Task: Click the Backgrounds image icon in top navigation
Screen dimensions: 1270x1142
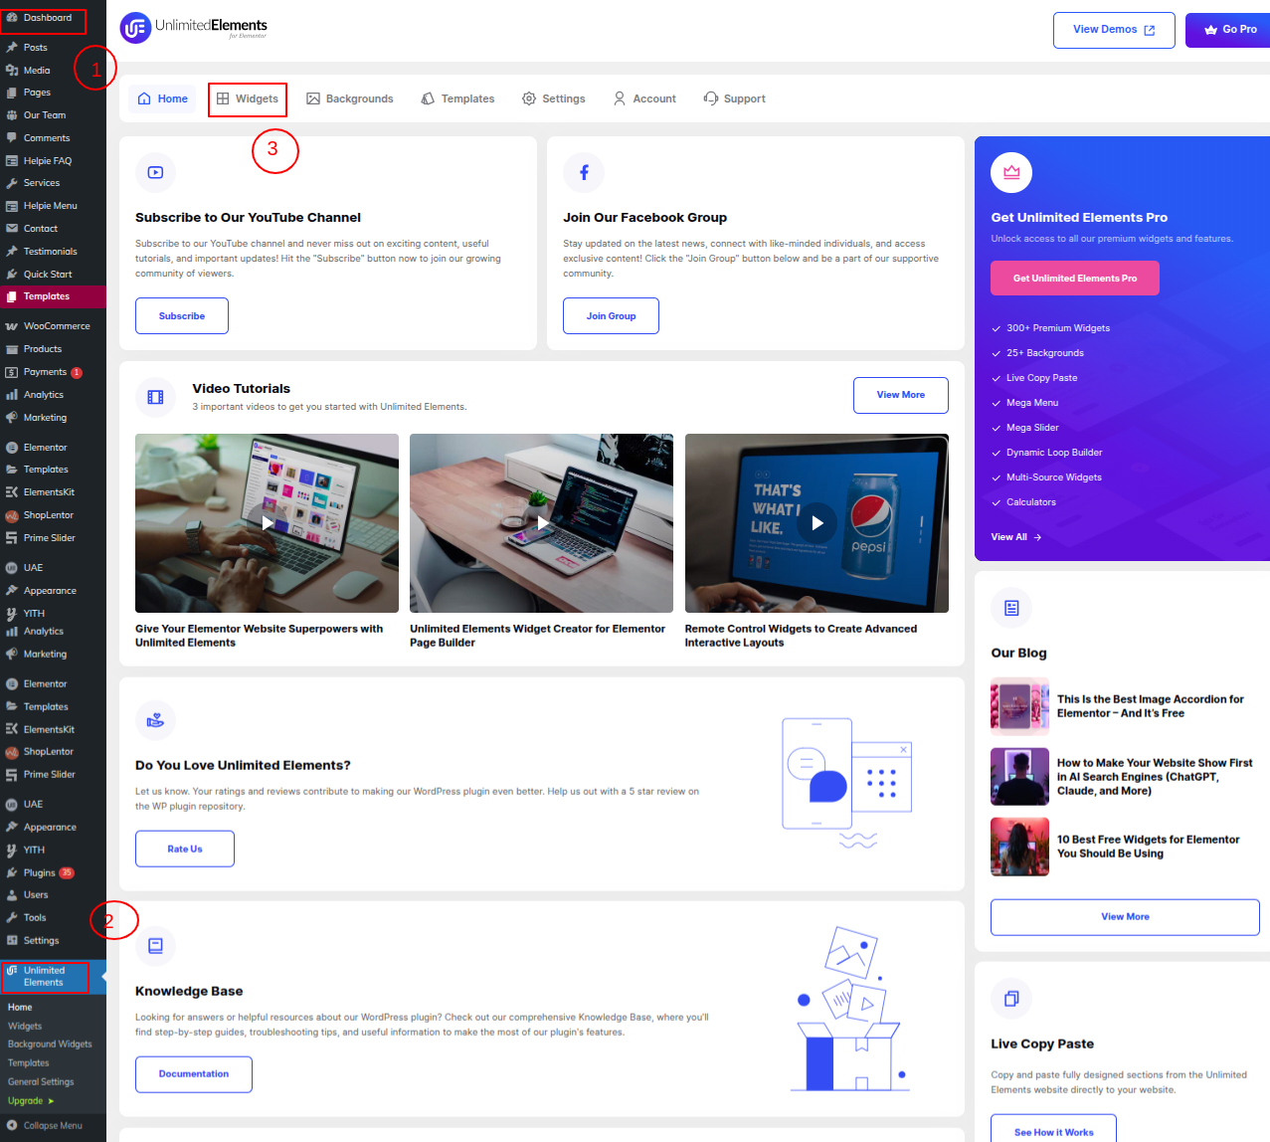Action: pyautogui.click(x=313, y=98)
